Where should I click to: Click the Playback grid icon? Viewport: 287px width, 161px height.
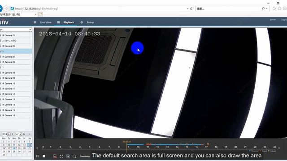(x=58, y=22)
